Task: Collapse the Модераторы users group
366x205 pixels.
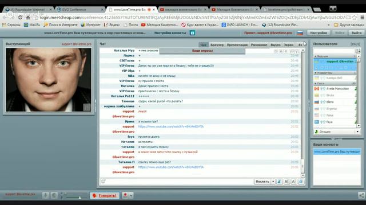Action: tap(315, 73)
